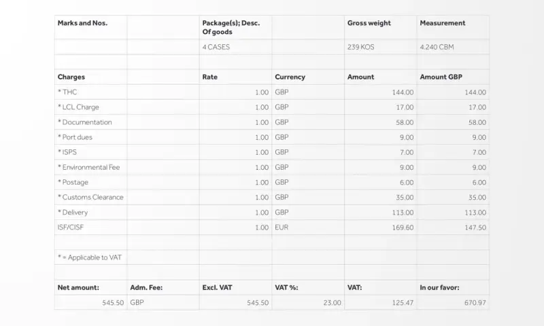
Task: Click the 4 CASES description cell
Action: pyautogui.click(x=235, y=47)
